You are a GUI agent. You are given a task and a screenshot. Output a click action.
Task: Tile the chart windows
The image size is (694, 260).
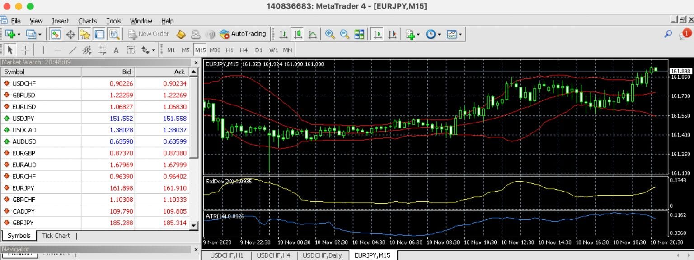[359, 34]
